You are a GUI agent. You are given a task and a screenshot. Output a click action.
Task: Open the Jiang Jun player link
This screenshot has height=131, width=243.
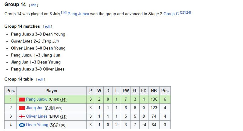[35, 108]
